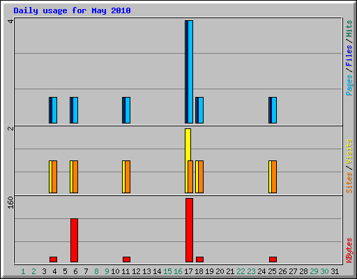Click the red KBytes bar for day 6

pyautogui.click(x=74, y=241)
